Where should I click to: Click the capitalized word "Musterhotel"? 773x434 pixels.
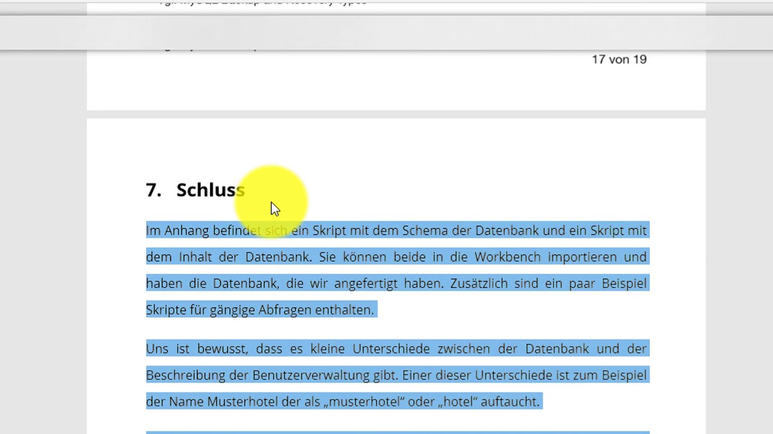tap(242, 401)
